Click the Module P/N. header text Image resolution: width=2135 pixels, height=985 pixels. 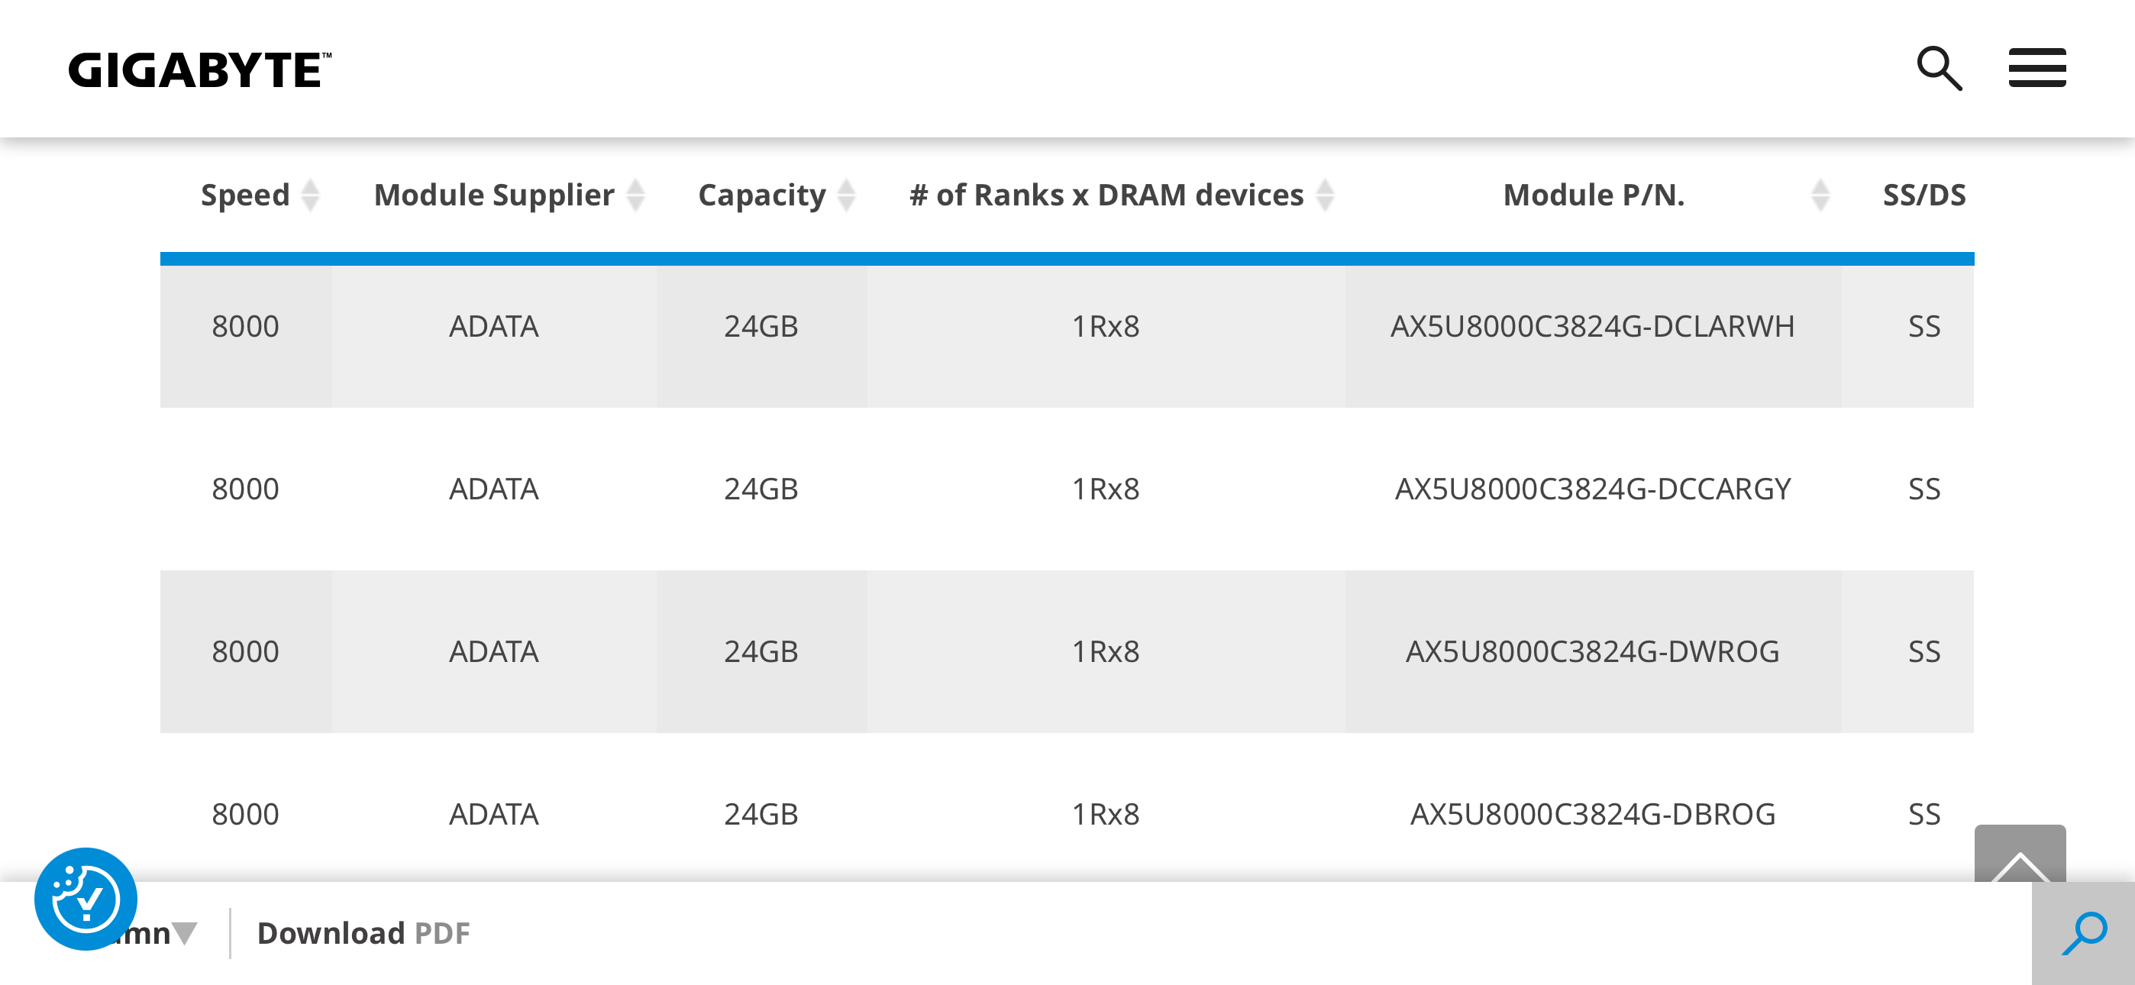click(1593, 195)
